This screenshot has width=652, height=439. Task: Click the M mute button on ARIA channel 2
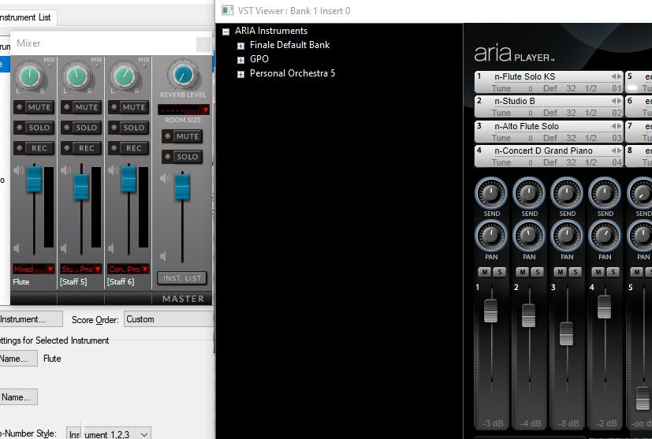click(x=523, y=272)
